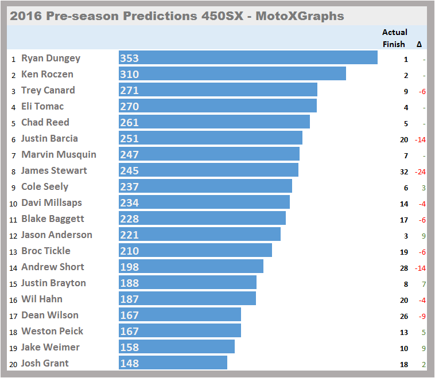
Task: Click Justin Barcia's 251 bar
Action: [210, 138]
